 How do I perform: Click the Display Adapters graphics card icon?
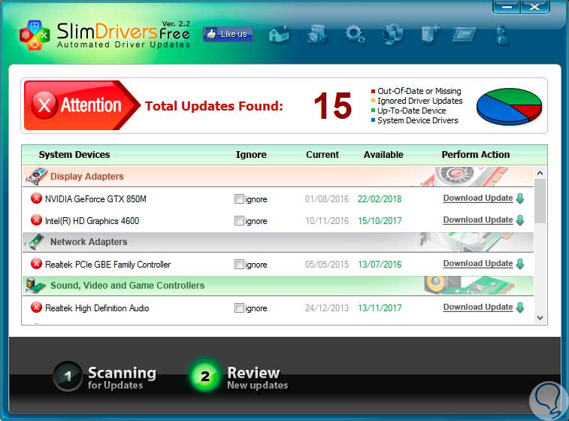coord(36,177)
